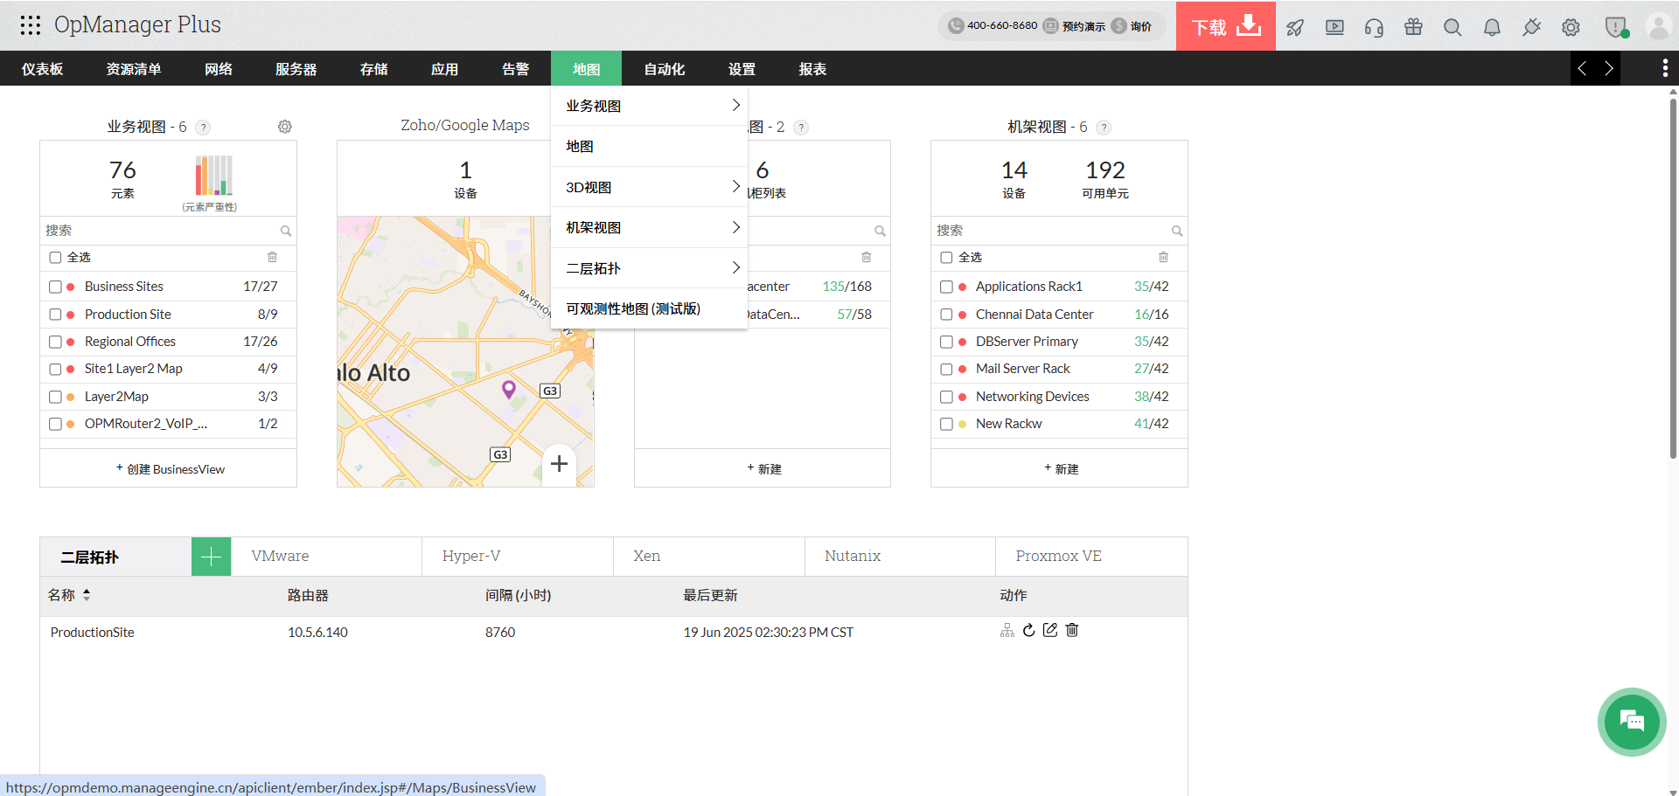The height and width of the screenshot is (796, 1679).
Task: Open global search with the magnifier icon
Action: point(1453,27)
